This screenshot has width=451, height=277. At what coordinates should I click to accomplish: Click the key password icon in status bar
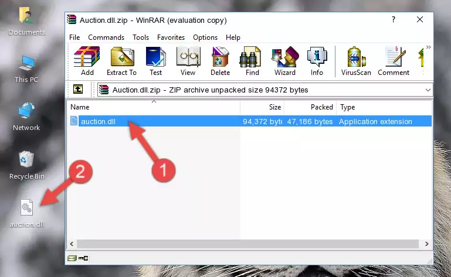click(83, 258)
